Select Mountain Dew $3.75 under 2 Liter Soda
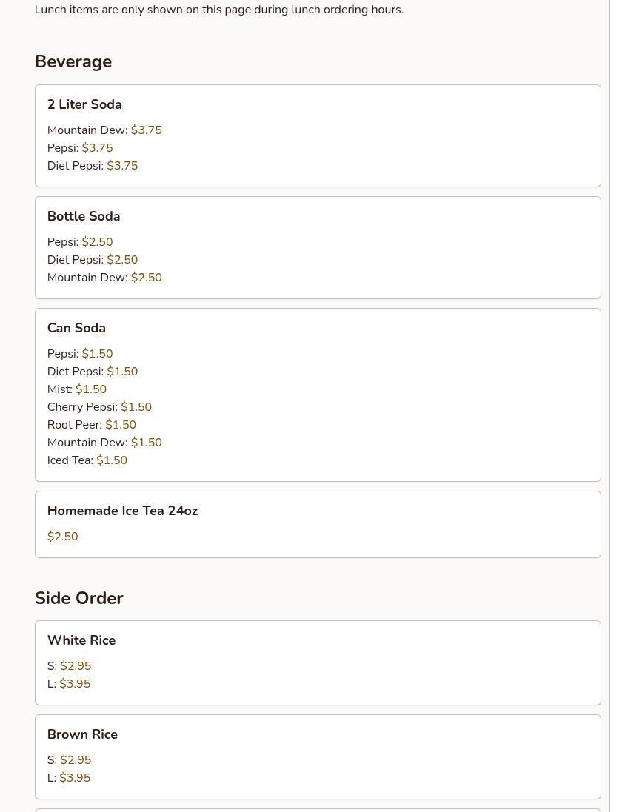The image size is (625, 812). tap(104, 130)
